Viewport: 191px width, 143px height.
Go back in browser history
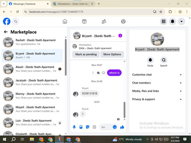4,12
